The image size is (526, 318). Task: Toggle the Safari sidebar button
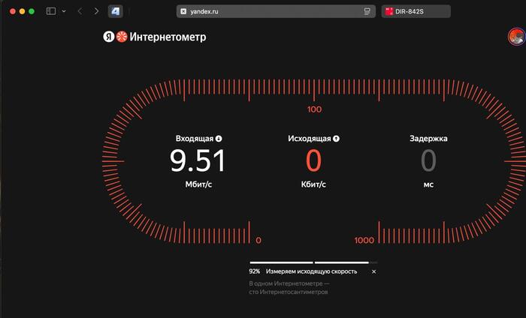(51, 11)
